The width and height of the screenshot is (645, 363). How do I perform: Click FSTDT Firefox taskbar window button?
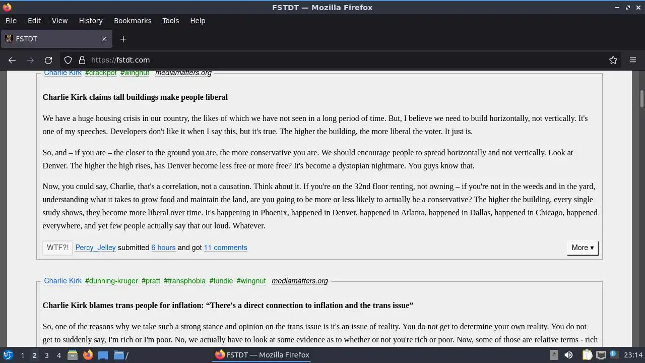coord(262,355)
